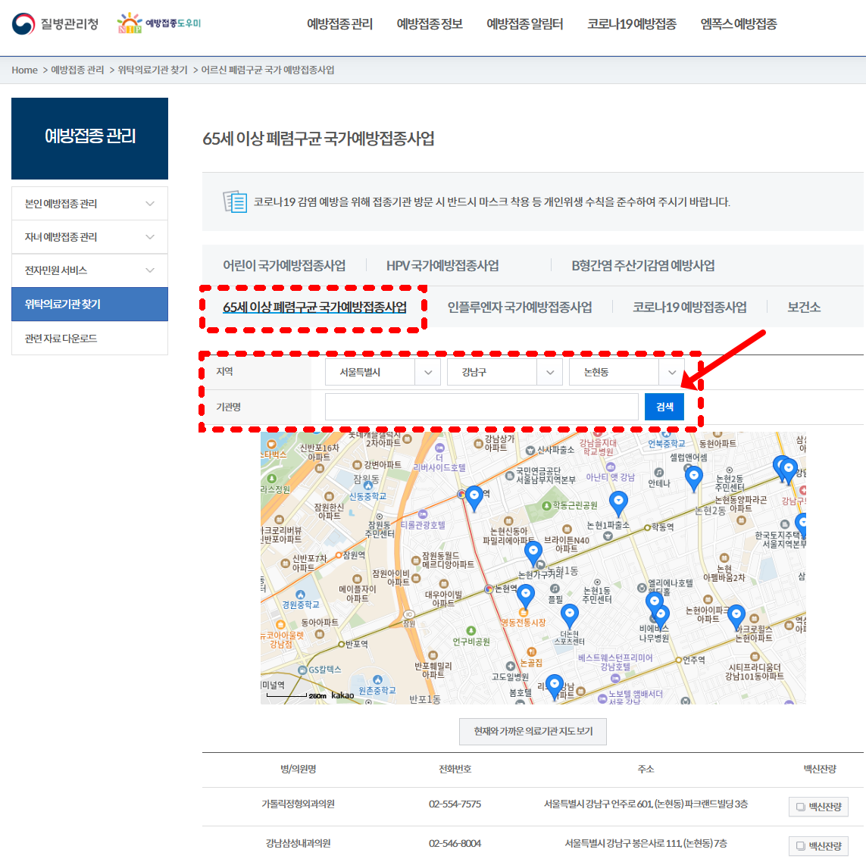866x862 pixels.
Task: Open 예방접종 관리 in top navigation
Action: 339,23
